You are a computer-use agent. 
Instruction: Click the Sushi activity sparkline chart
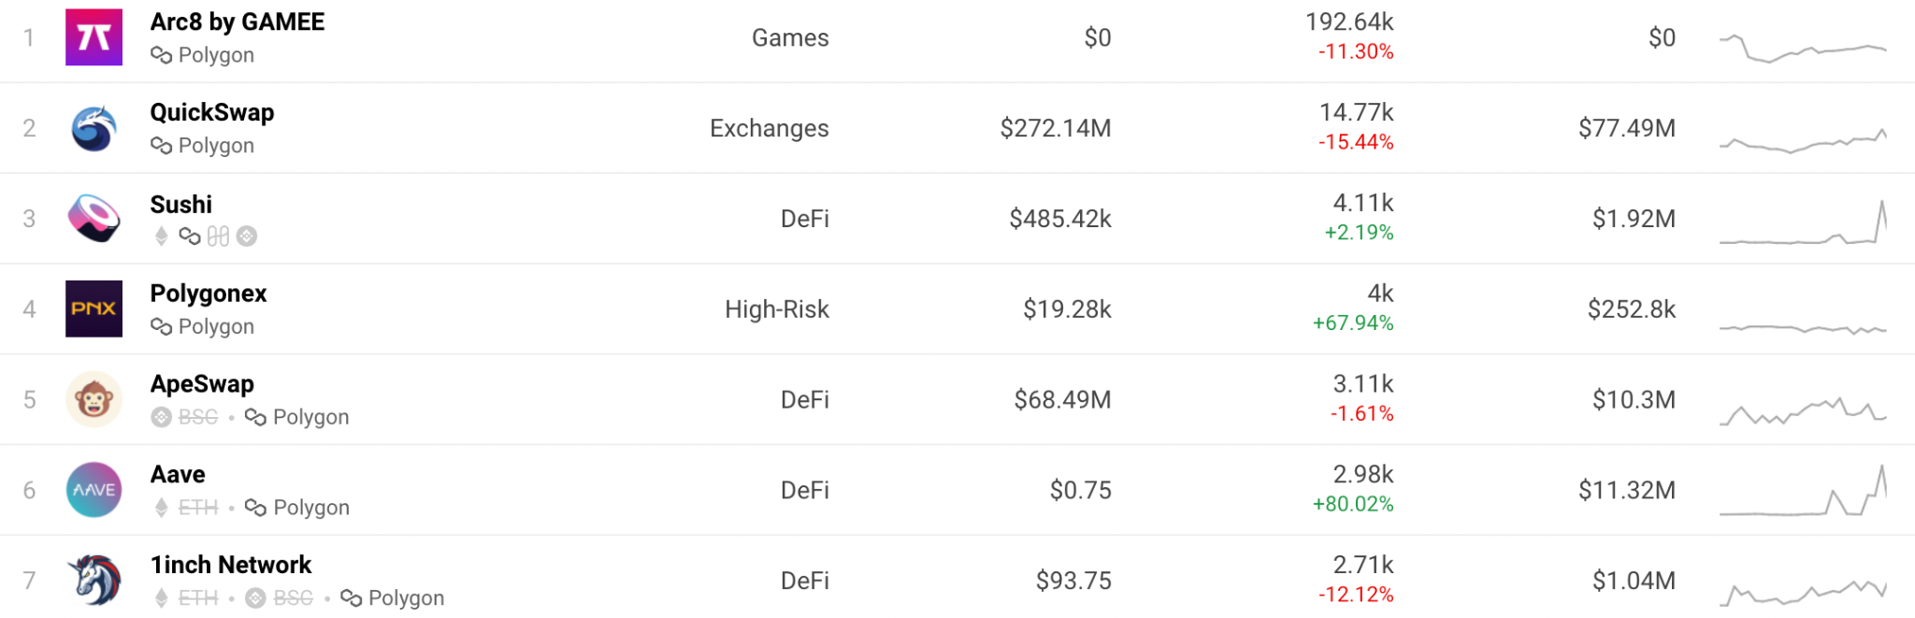(1803, 224)
